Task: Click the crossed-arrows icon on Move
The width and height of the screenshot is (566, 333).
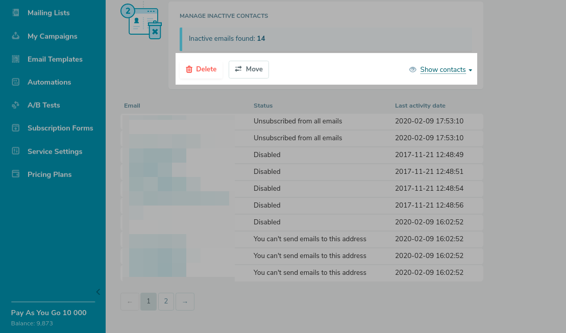Action: pos(239,69)
